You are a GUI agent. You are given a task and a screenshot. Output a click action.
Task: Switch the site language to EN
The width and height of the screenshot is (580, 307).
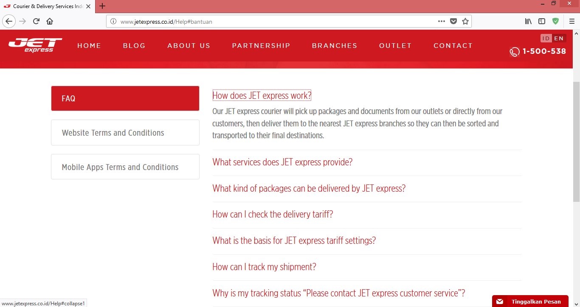click(559, 39)
